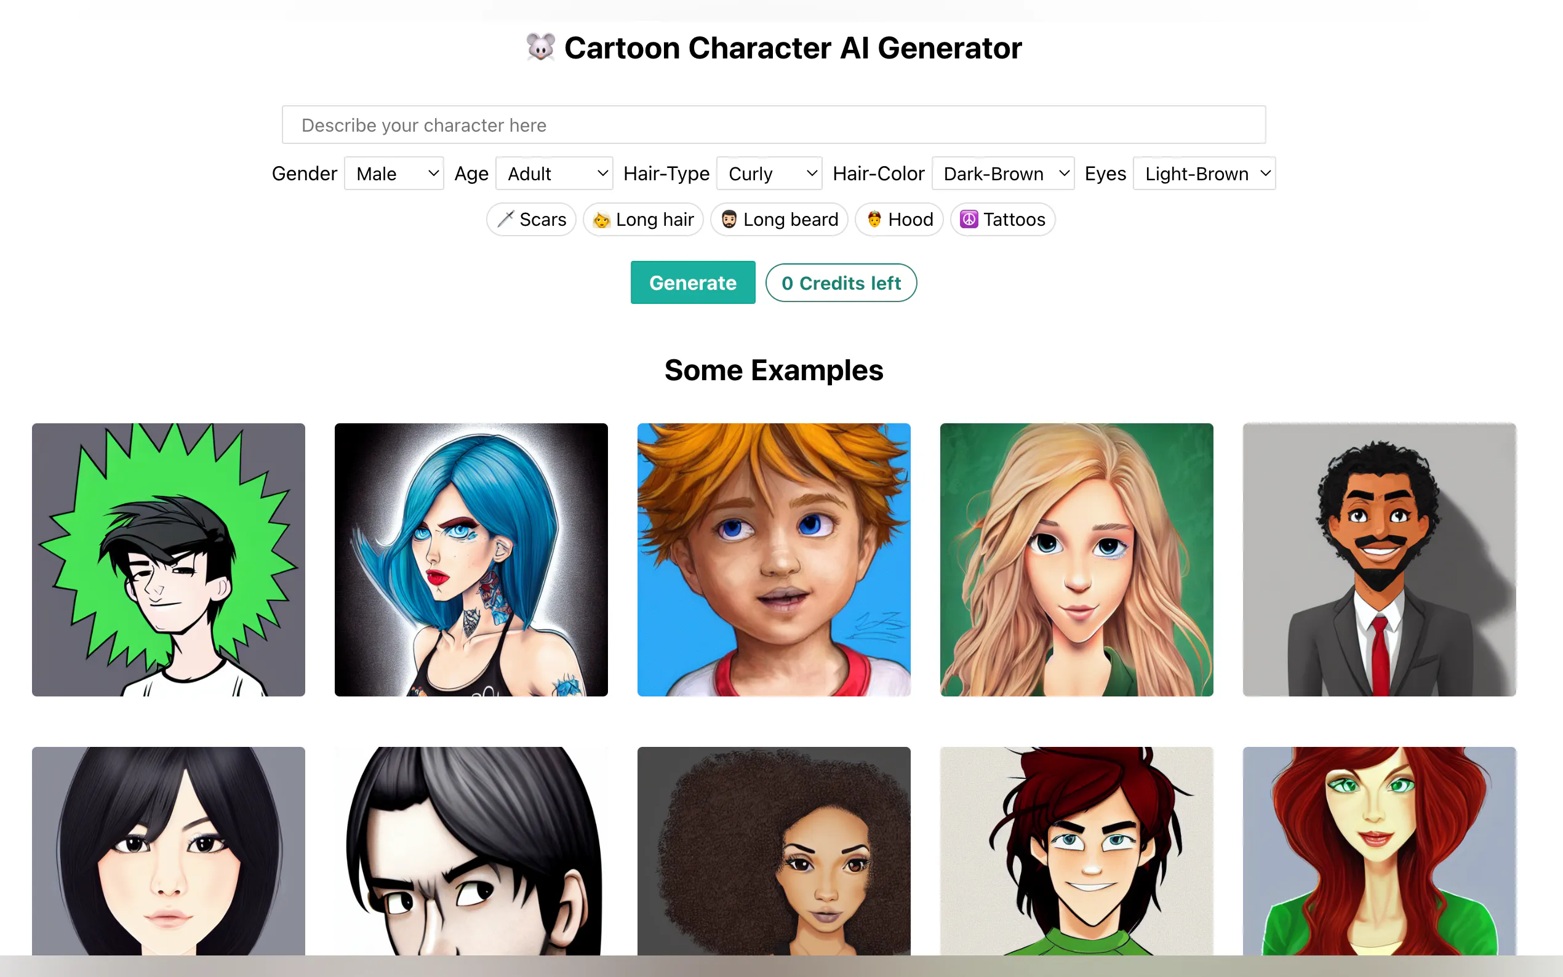The width and height of the screenshot is (1563, 977).
Task: Expand the Hair-Color dropdown showing Dark-Brown
Action: click(x=1003, y=173)
